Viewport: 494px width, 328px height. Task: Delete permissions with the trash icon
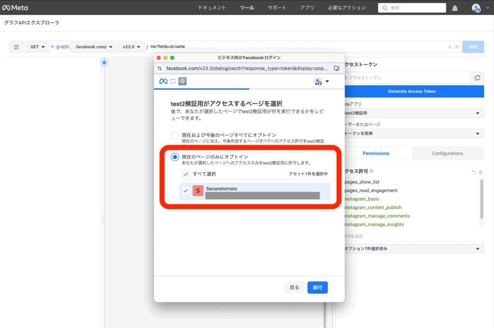pyautogui.click(x=481, y=172)
